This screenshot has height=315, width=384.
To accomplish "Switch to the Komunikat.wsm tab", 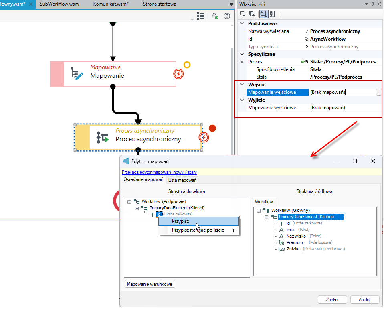I will (x=111, y=4).
